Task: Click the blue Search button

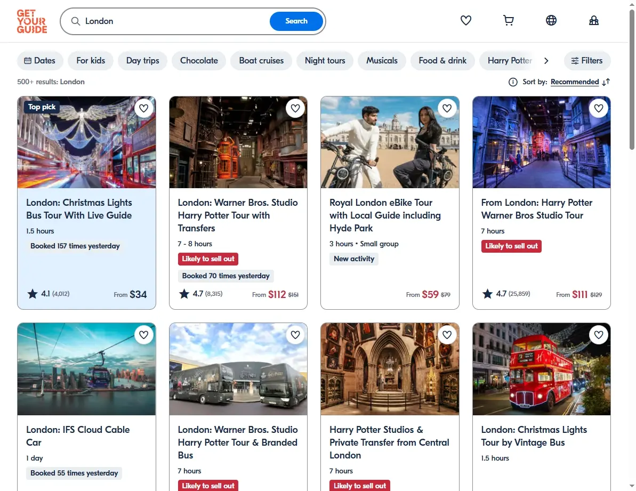Action: coord(296,21)
